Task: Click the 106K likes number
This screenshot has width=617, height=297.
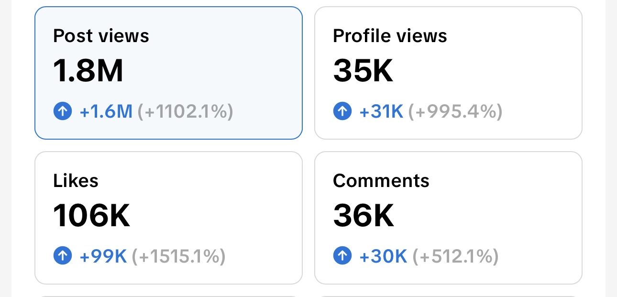Action: [92, 216]
